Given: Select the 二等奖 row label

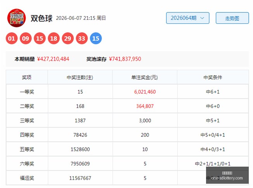Looking at the screenshot, I should click(x=27, y=106).
